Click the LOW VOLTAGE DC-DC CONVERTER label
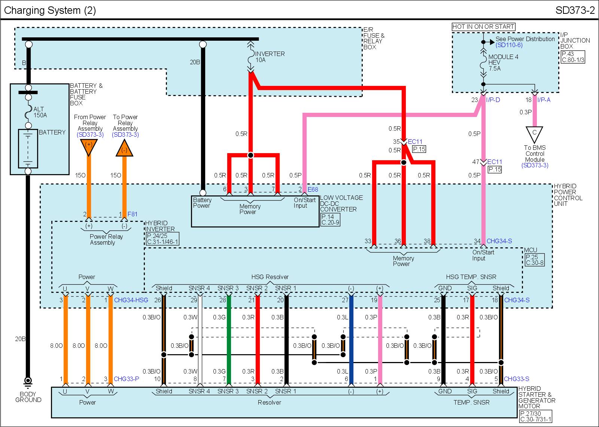 point(341,204)
